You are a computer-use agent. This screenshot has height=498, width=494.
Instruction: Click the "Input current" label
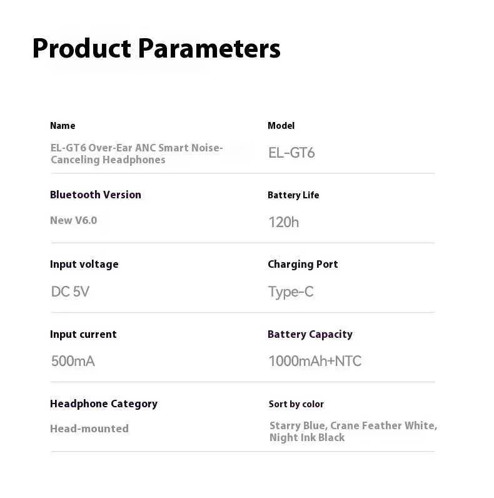click(83, 334)
